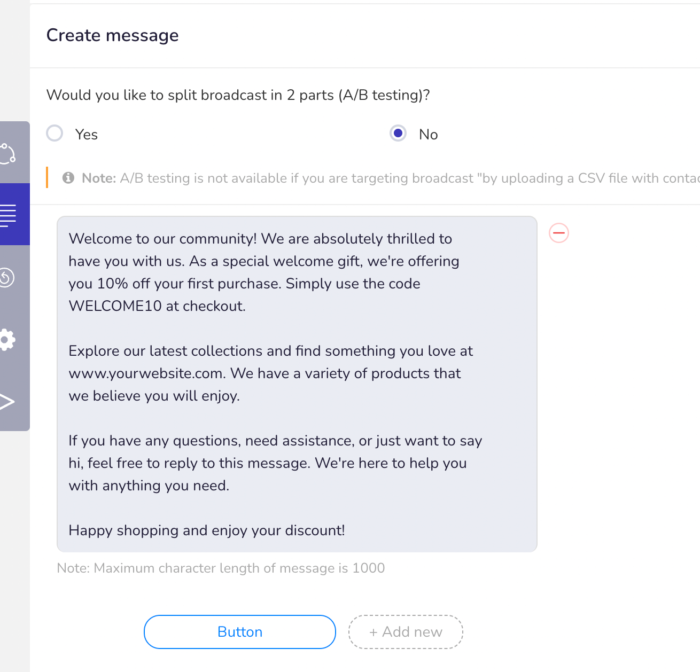Click the + Add new button
The image size is (700, 672).
click(x=406, y=632)
